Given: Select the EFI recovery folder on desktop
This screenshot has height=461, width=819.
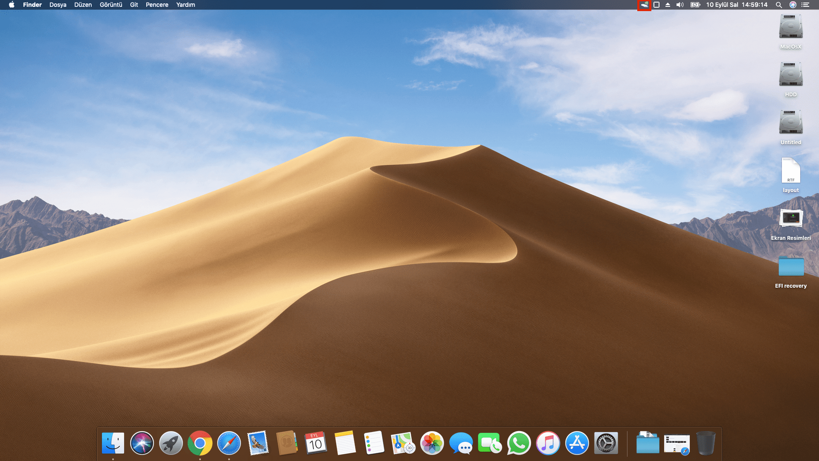Looking at the screenshot, I should pyautogui.click(x=791, y=267).
